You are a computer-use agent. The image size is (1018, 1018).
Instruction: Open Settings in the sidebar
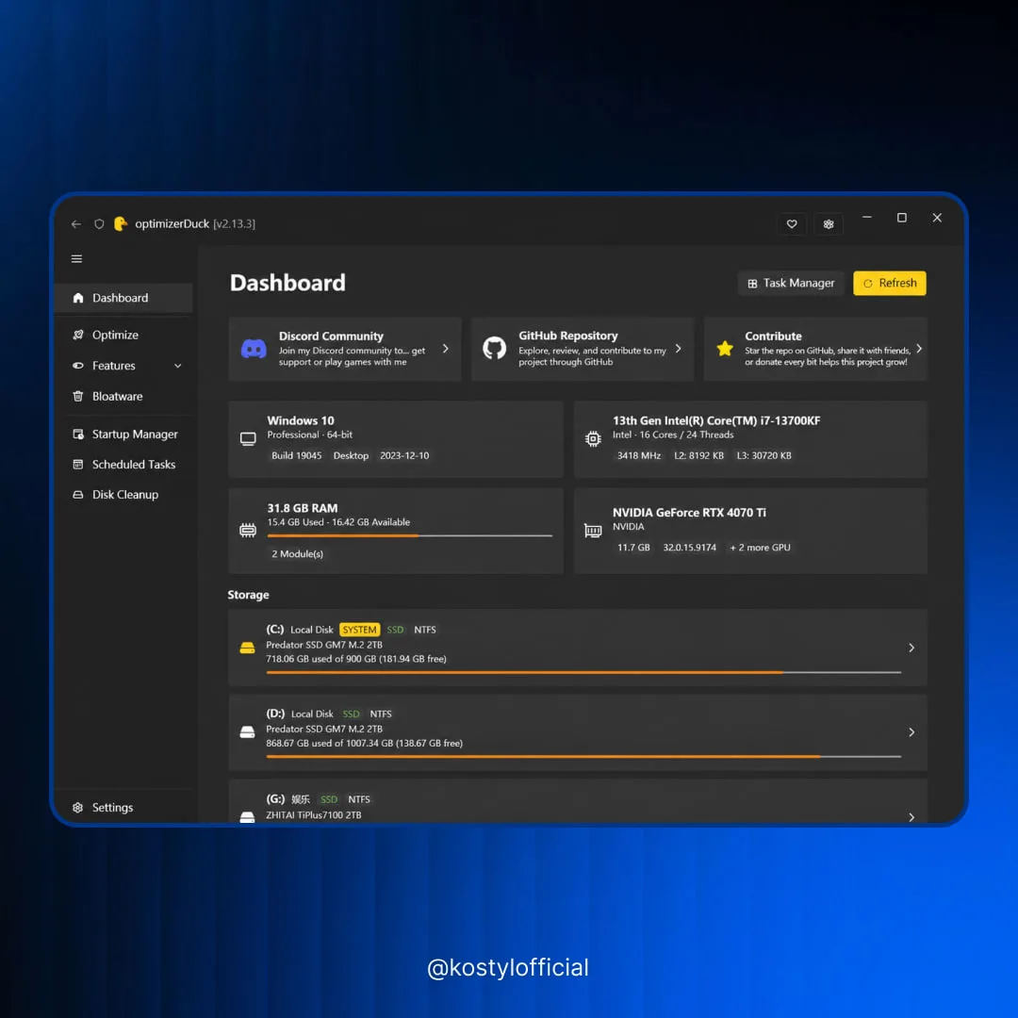124,807
